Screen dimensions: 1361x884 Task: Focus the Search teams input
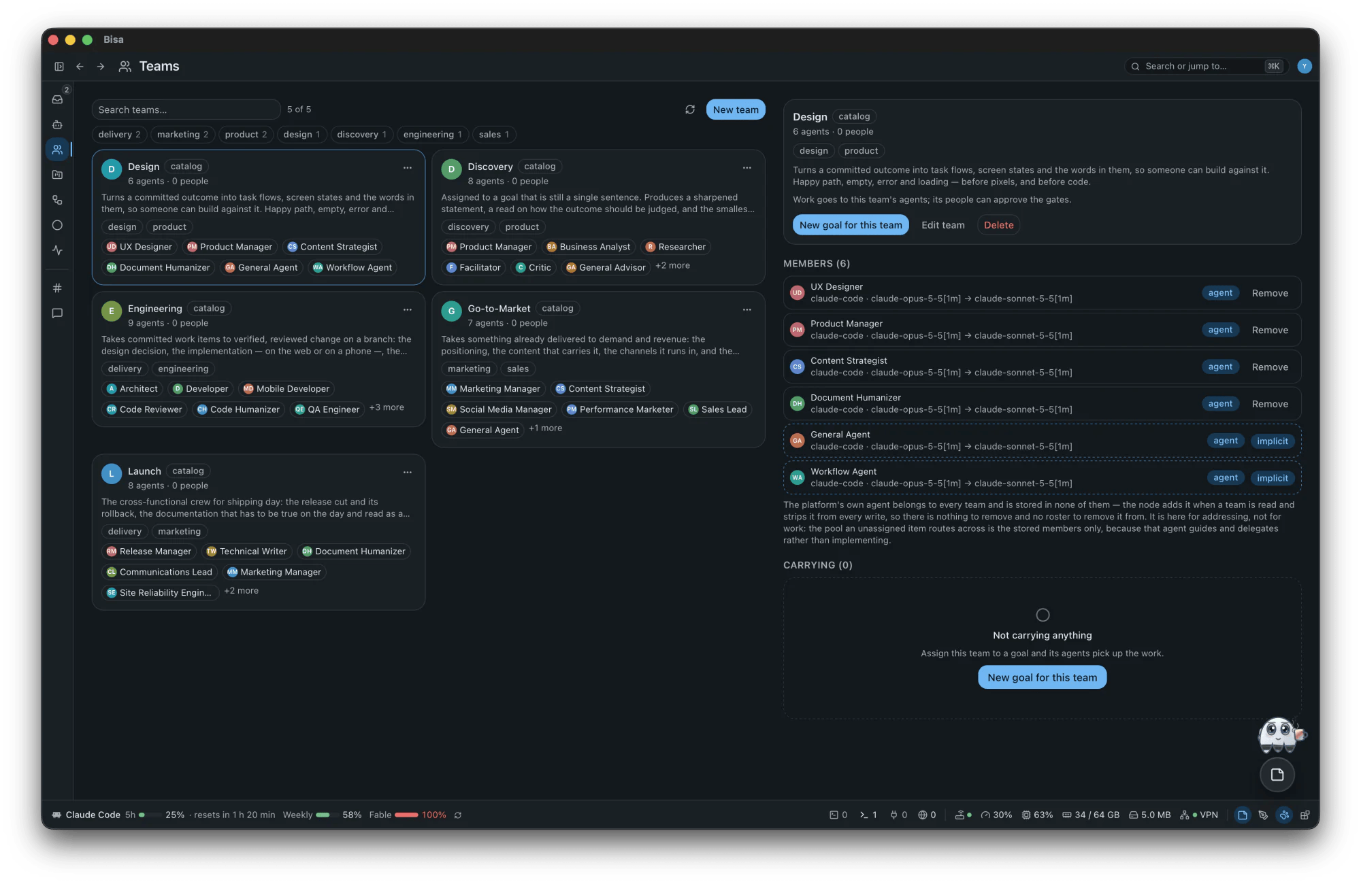[x=186, y=109]
